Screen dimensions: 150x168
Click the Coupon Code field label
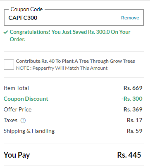point(26,9)
